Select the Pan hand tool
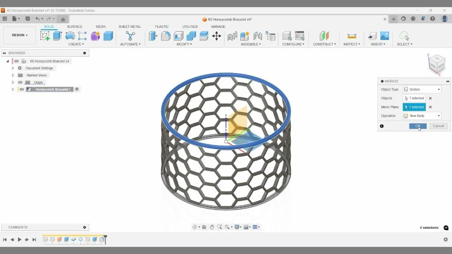This screenshot has height=254, width=452. 212,227
